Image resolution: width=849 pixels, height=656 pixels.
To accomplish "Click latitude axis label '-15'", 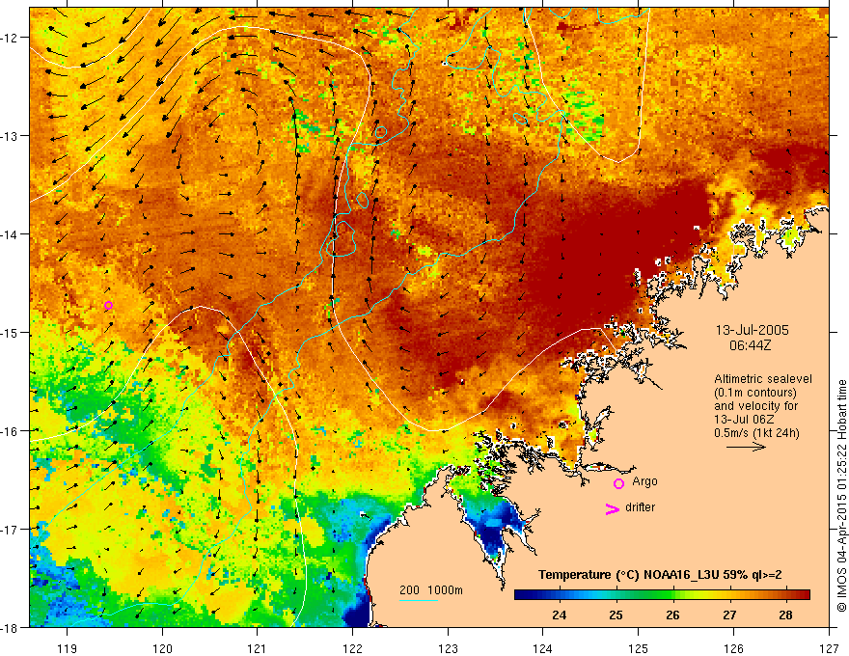I will [11, 332].
